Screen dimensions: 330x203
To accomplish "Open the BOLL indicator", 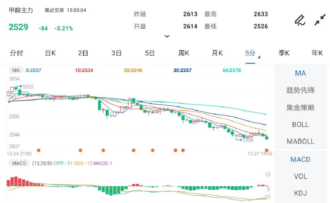I will point(300,125).
